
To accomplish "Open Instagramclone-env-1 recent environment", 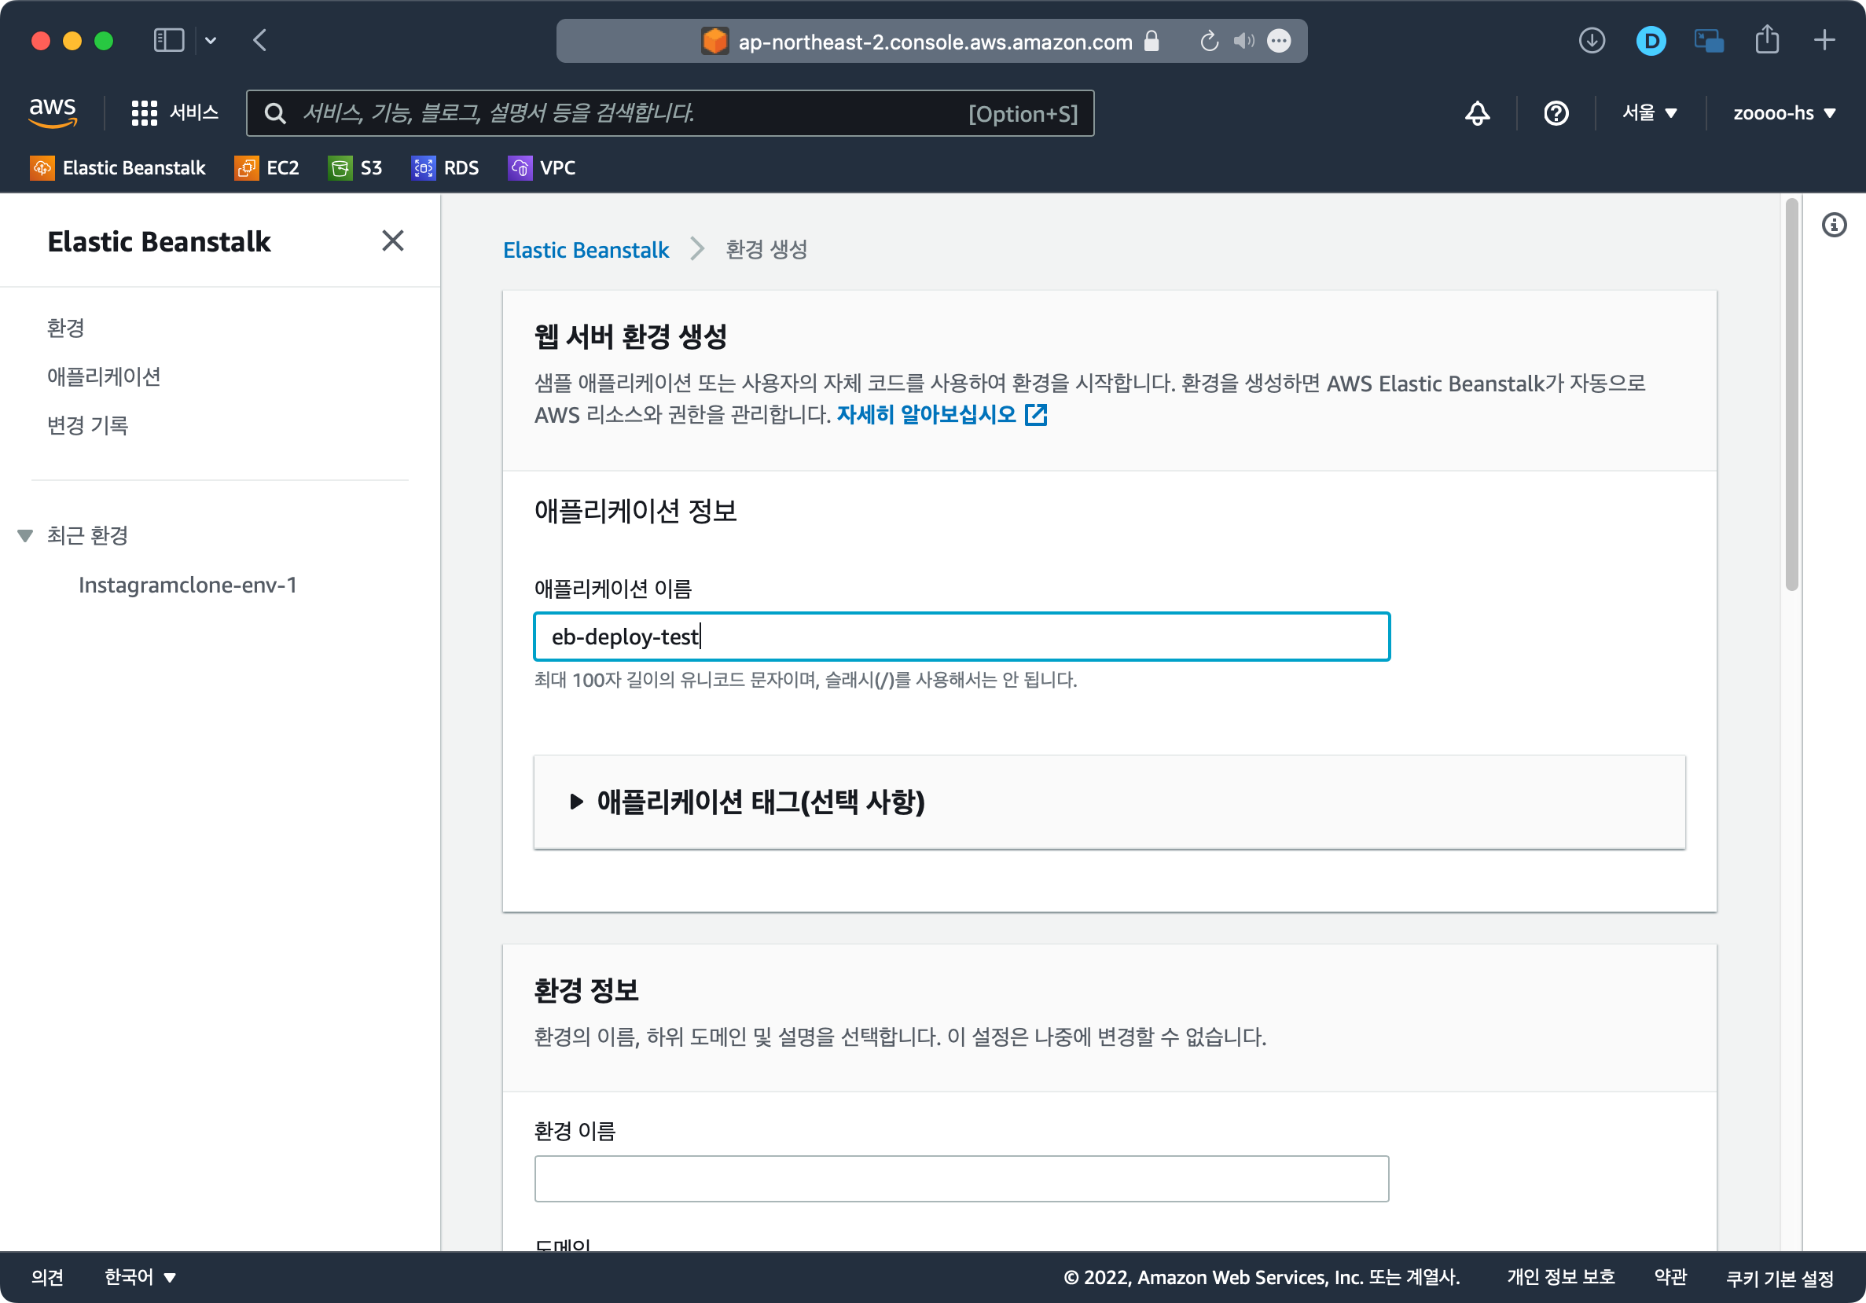I will (188, 585).
